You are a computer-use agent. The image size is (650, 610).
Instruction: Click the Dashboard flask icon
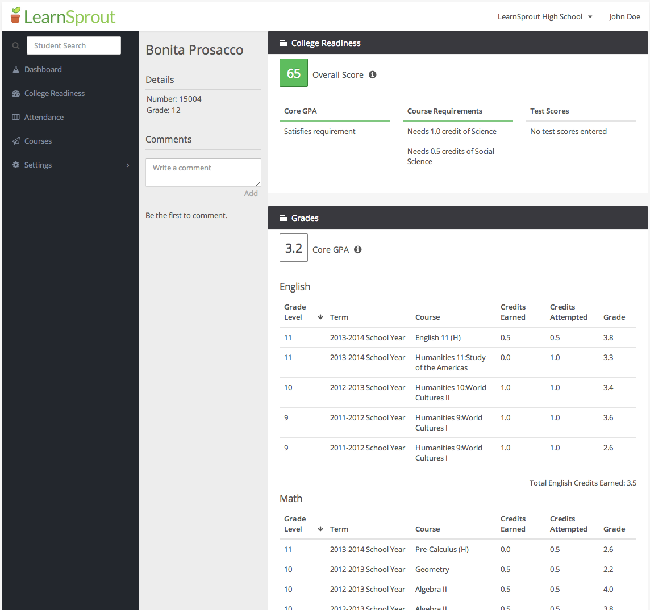pyautogui.click(x=16, y=69)
